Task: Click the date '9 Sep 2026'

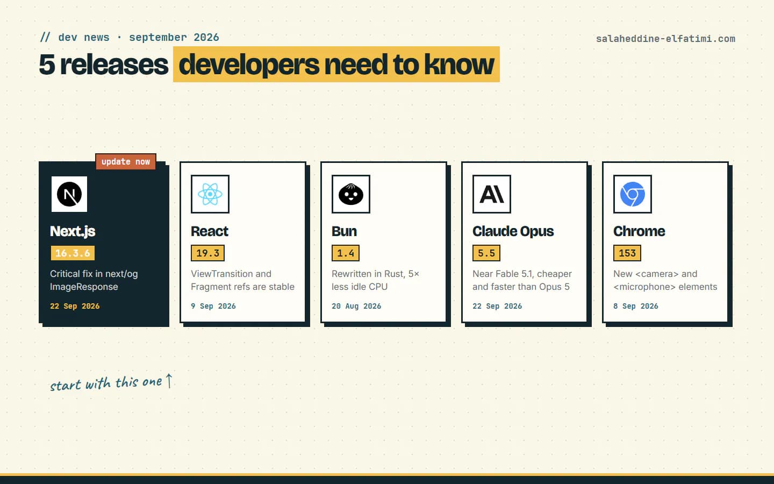Action: [213, 306]
